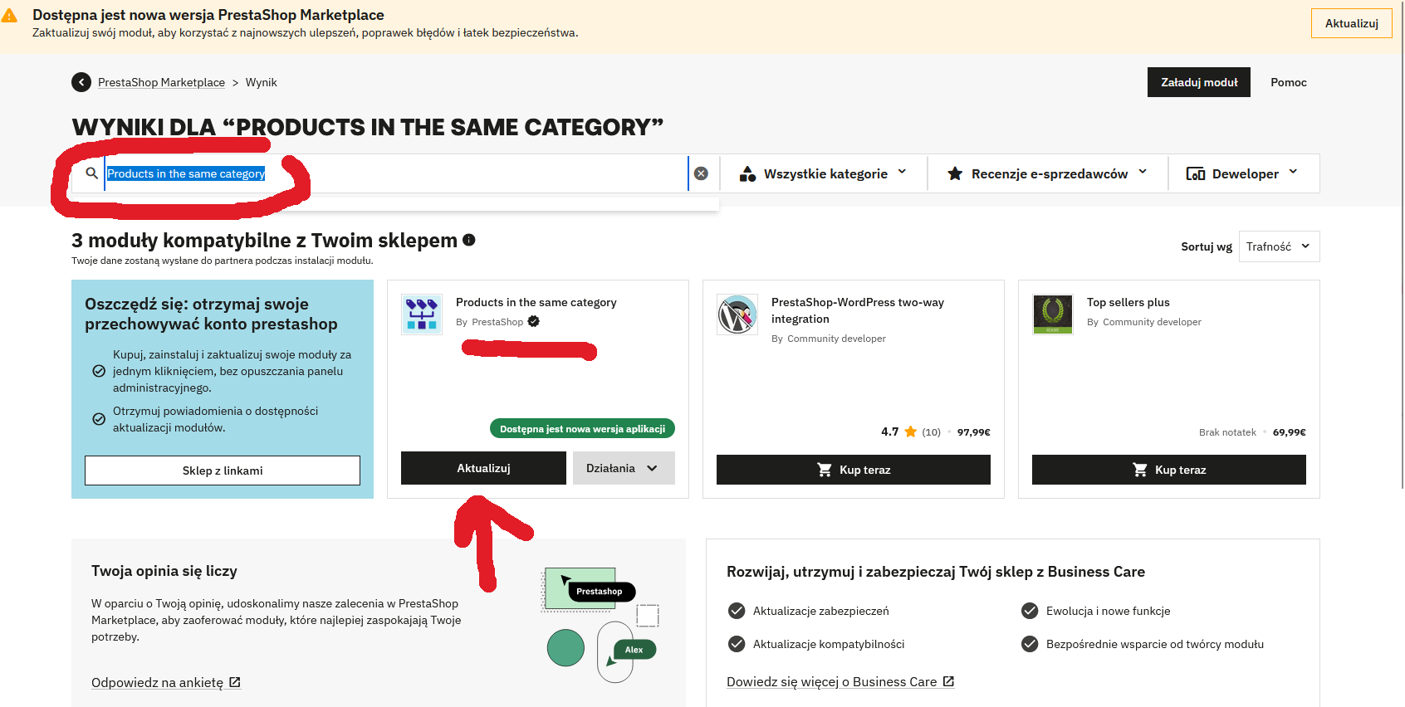Clear the search field with the X icon
1405x707 pixels.
tap(701, 173)
